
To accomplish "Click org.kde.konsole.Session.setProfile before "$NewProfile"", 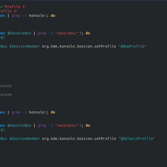I will (79, 46).
